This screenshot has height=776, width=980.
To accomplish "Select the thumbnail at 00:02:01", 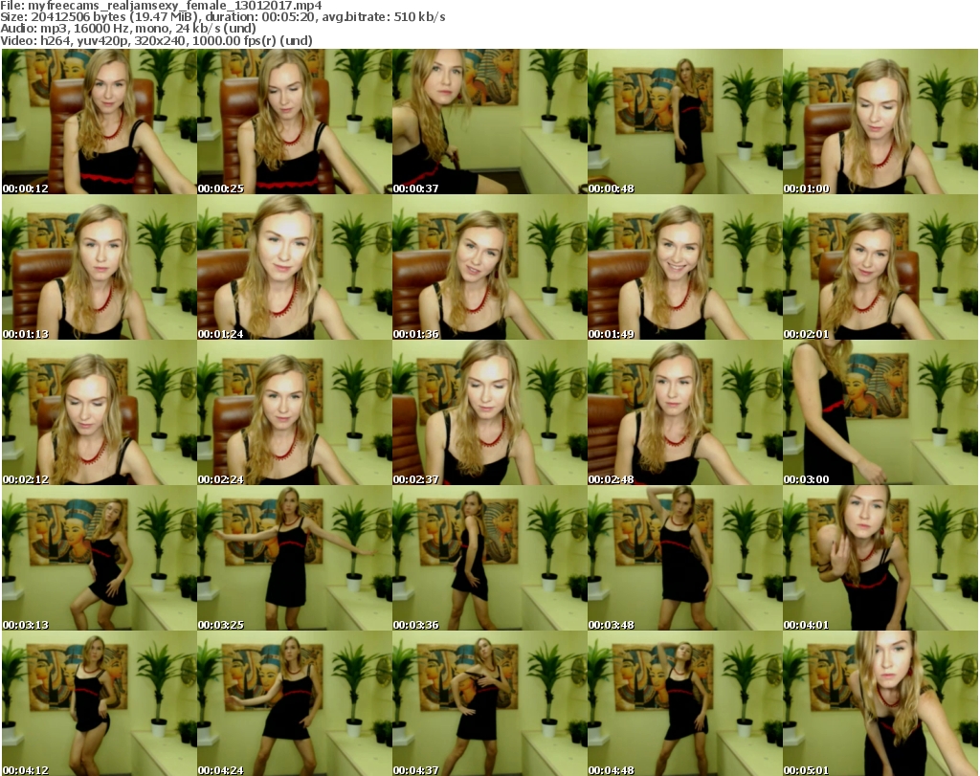I will [x=880, y=267].
